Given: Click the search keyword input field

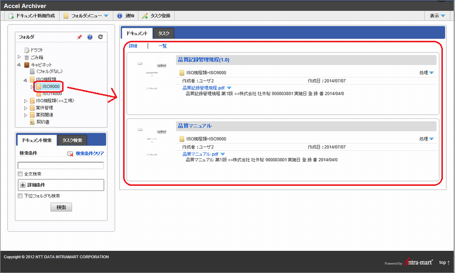Looking at the screenshot, I should click(61, 165).
